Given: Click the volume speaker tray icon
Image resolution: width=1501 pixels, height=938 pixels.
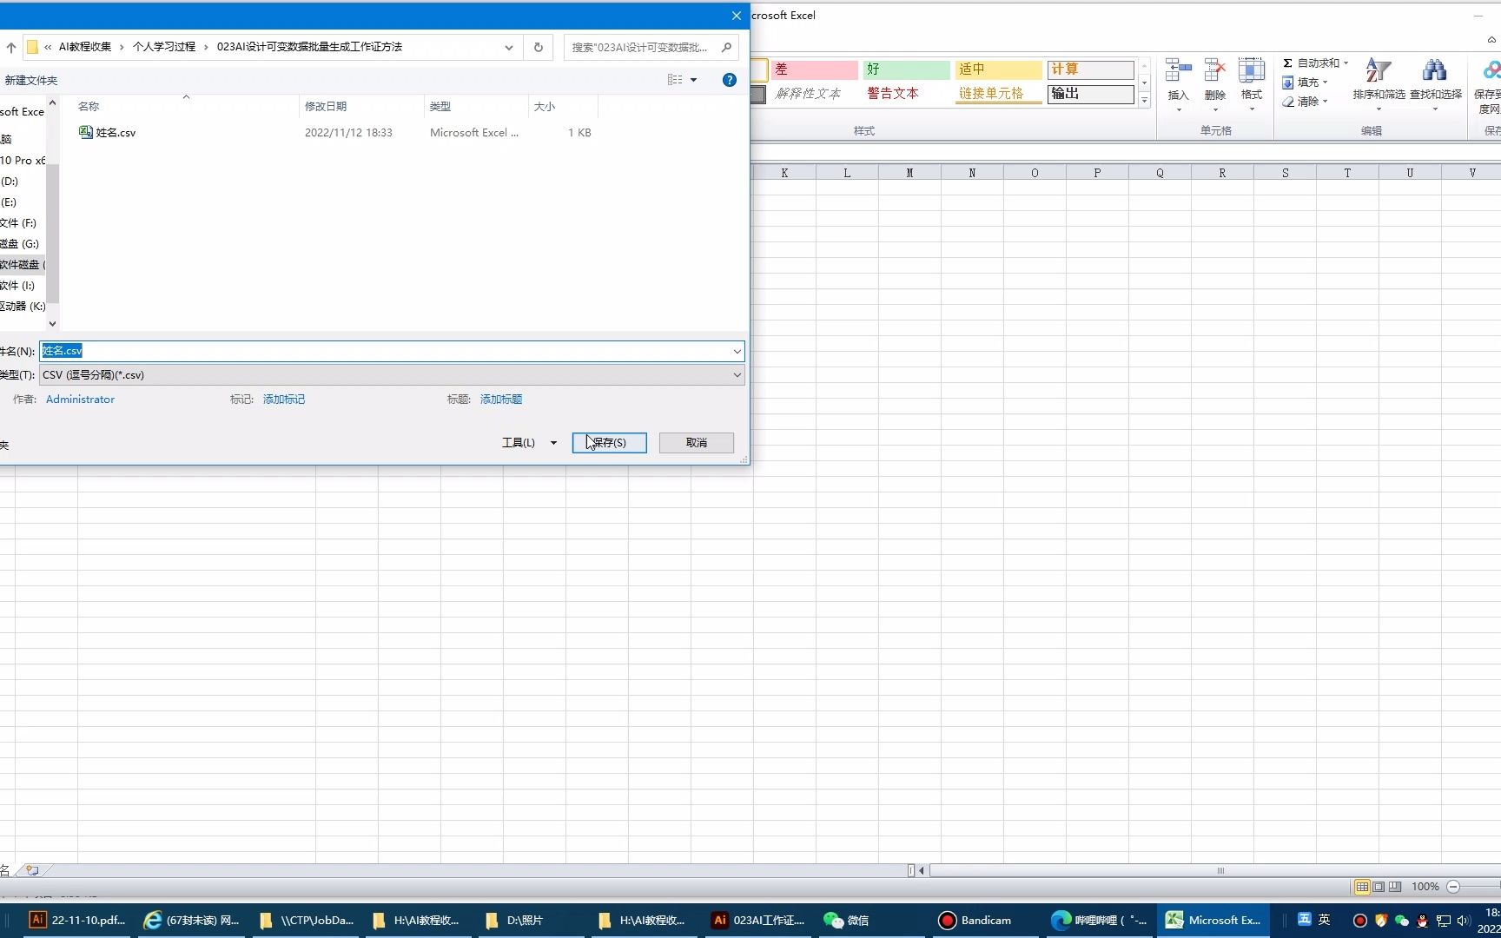Looking at the screenshot, I should tap(1463, 921).
